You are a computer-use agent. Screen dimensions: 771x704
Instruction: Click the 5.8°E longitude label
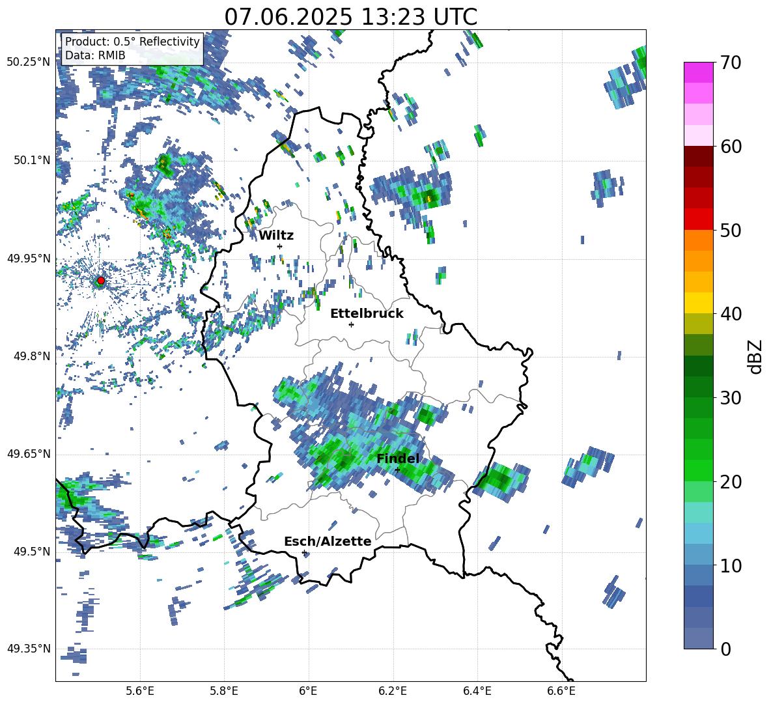(224, 692)
